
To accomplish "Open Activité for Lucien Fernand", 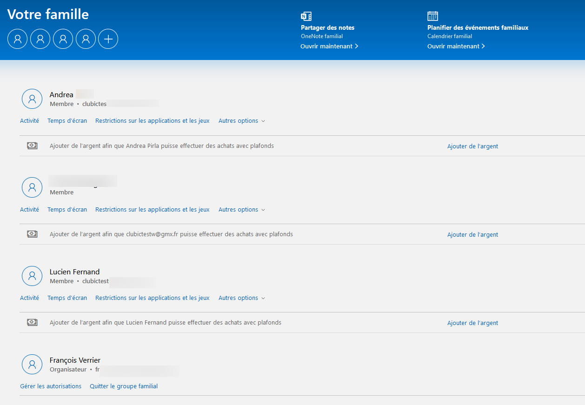I will 29,298.
